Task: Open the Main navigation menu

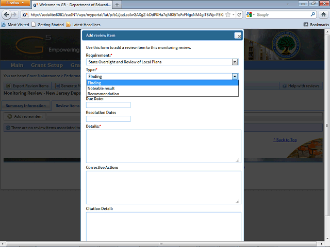Action: click(x=17, y=65)
